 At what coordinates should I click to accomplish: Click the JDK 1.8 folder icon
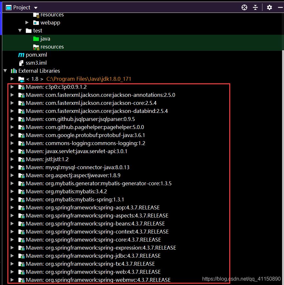tap(21, 79)
